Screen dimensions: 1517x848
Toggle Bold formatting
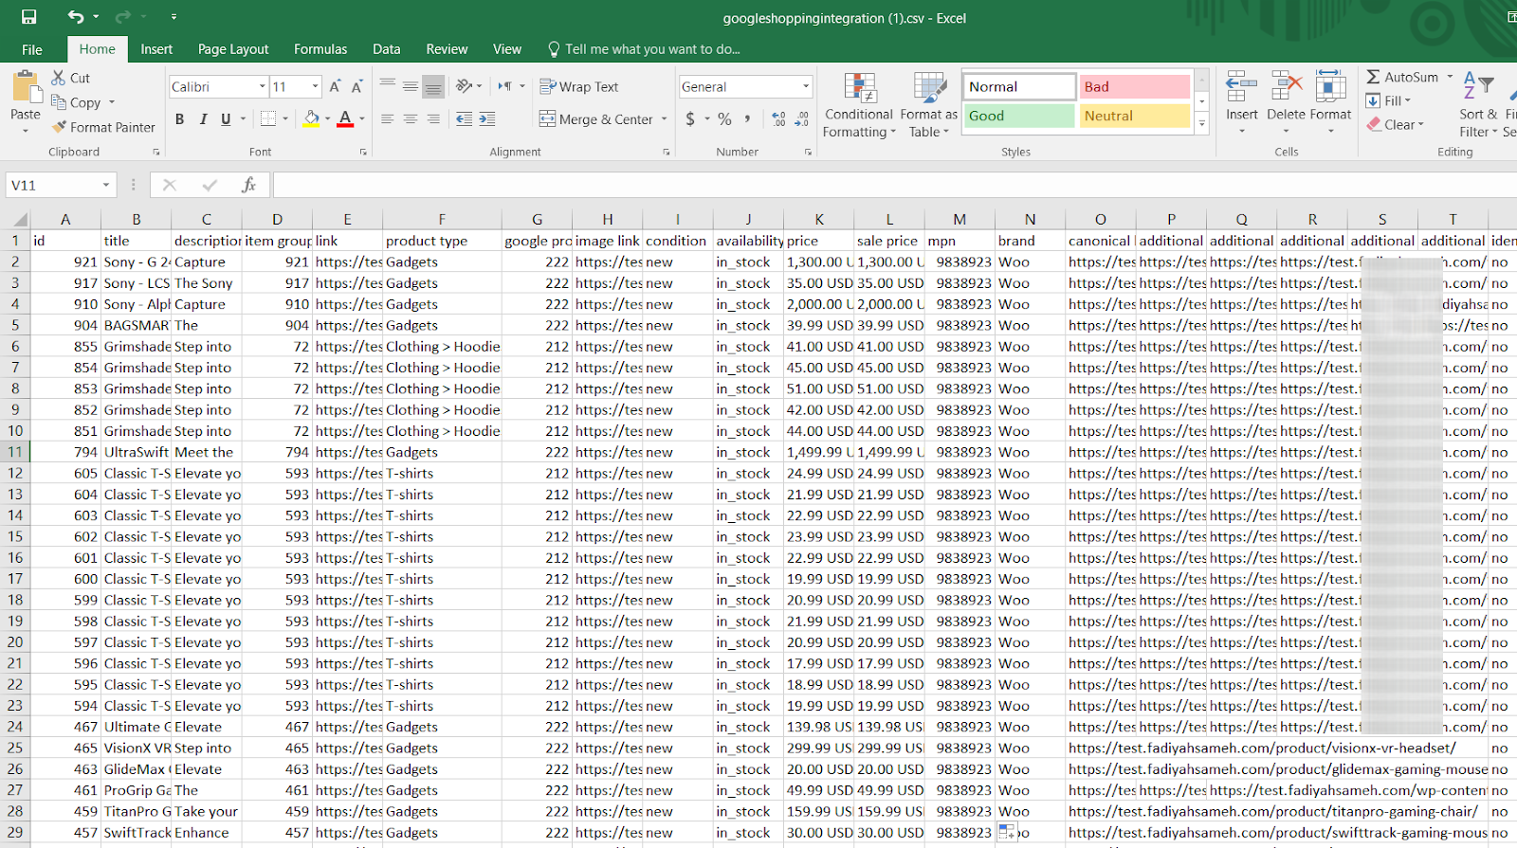pyautogui.click(x=179, y=118)
